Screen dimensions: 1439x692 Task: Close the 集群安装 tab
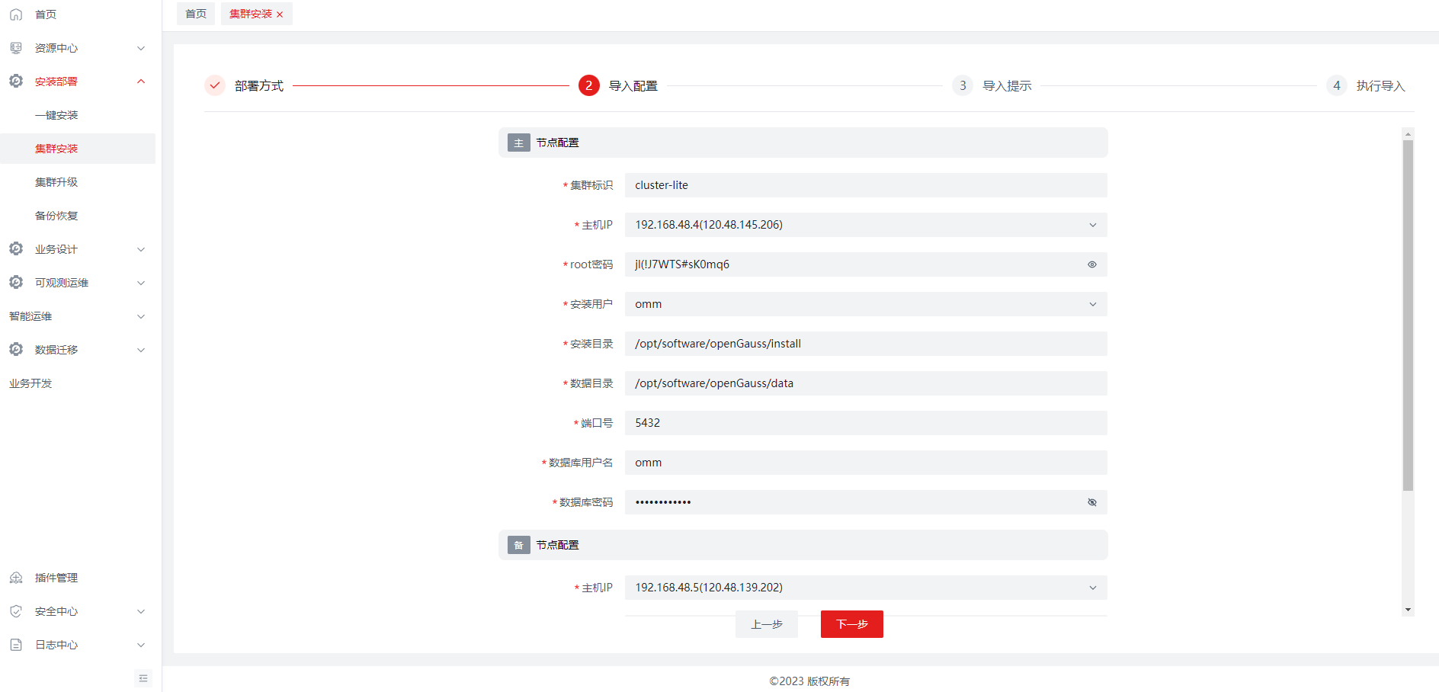(x=280, y=14)
